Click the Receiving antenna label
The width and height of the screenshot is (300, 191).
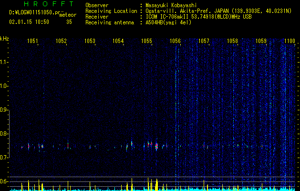(x=110, y=22)
